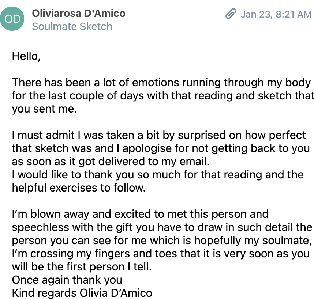Click the line starting 'I'm blown away and excited'
Viewport: 314px width, 299px height.
140,214
